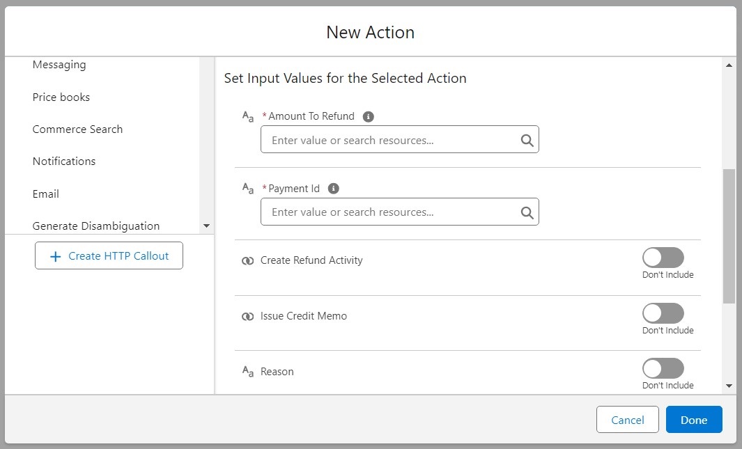
Task: Turn on the Issue Credit Memo toggle
Action: pos(663,313)
